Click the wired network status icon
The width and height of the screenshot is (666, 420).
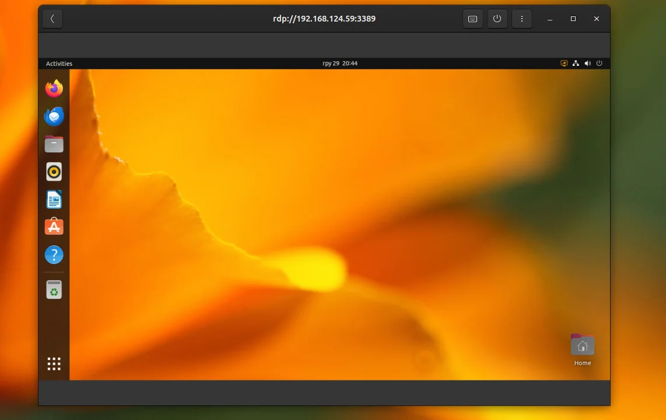point(576,63)
